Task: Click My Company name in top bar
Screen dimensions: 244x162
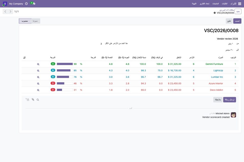Action: [16, 4]
